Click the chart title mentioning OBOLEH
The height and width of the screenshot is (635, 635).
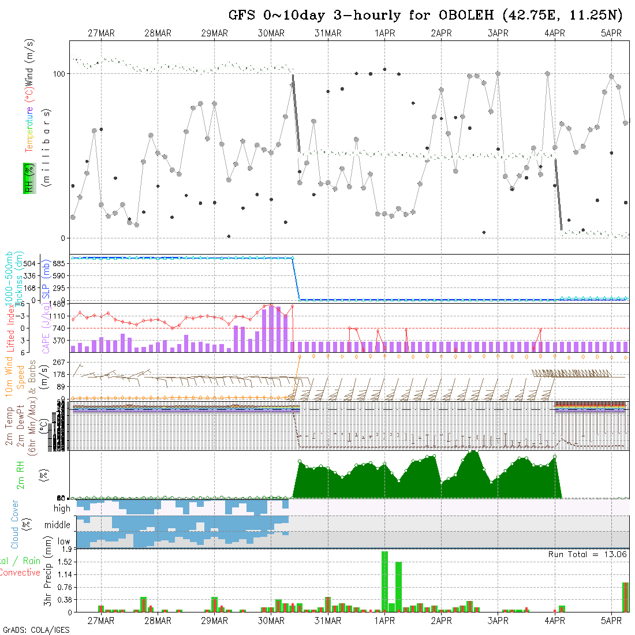pyautogui.click(x=428, y=15)
